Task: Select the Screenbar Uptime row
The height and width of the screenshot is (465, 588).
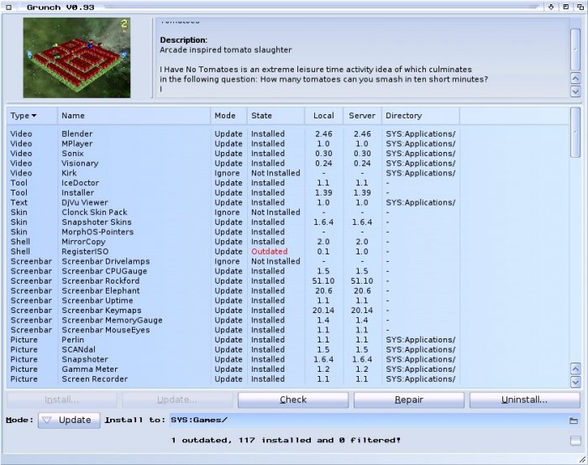Action: (288, 300)
